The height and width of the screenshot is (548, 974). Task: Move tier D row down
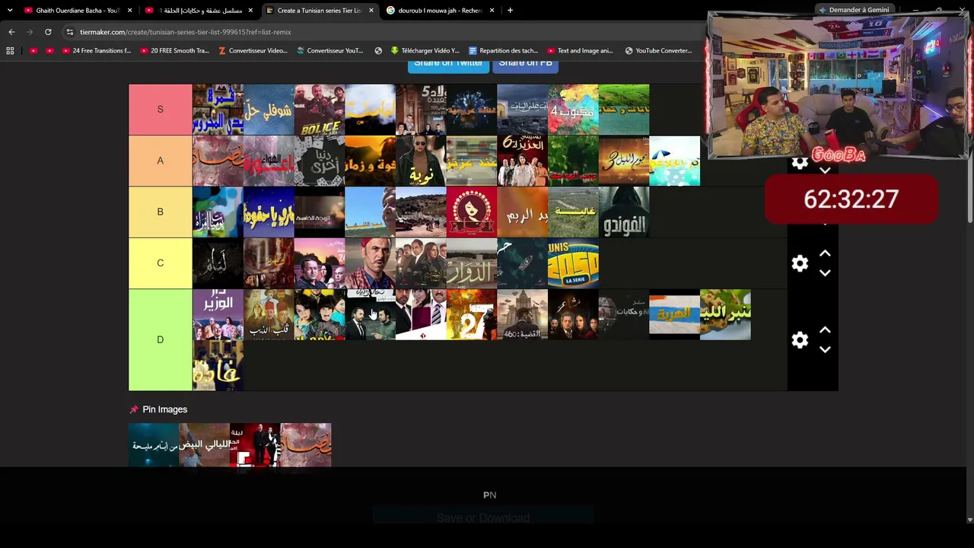(x=825, y=349)
